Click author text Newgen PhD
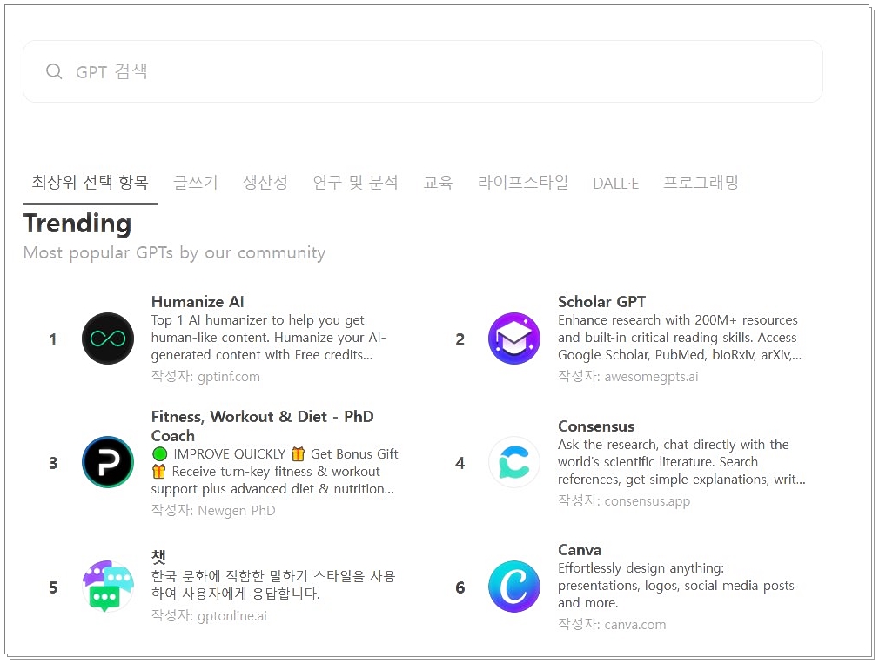Image resolution: width=879 pixels, height=664 pixels. (x=237, y=511)
